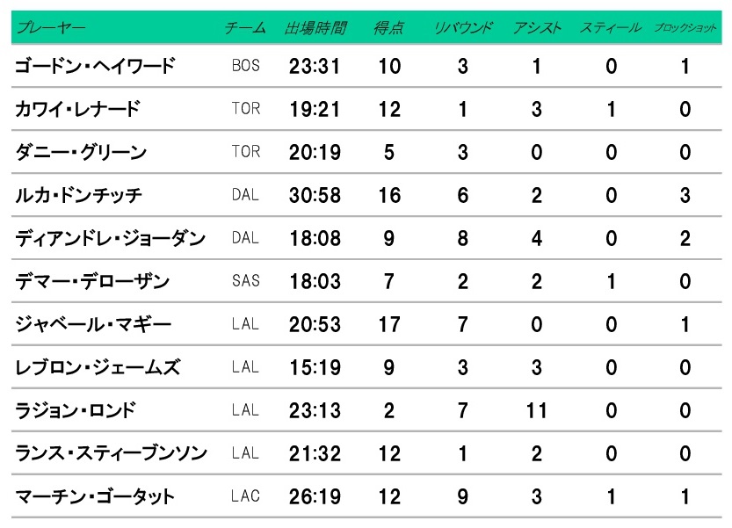Click the LAC team abbreviation
Image resolution: width=732 pixels, height=528 pixels.
pyautogui.click(x=245, y=496)
